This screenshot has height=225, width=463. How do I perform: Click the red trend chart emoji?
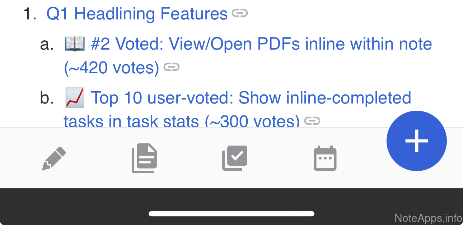[x=74, y=98]
